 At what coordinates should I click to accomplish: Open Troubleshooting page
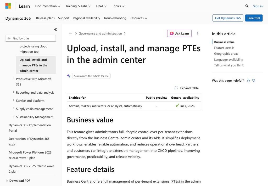click(115, 18)
